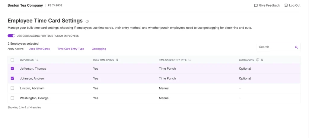This screenshot has width=309, height=138.
Task: Check the Washington, George checkbox
Action: pos(12,98)
